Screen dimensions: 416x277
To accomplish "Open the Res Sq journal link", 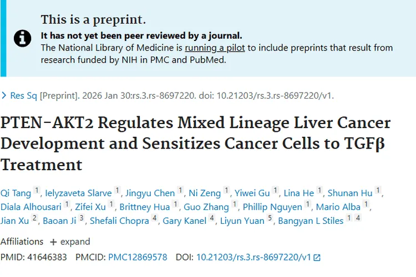I will click(x=24, y=96).
